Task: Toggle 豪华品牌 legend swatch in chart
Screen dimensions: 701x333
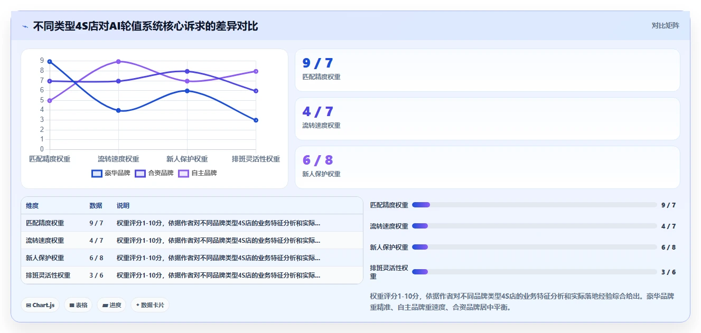Action: (97, 173)
